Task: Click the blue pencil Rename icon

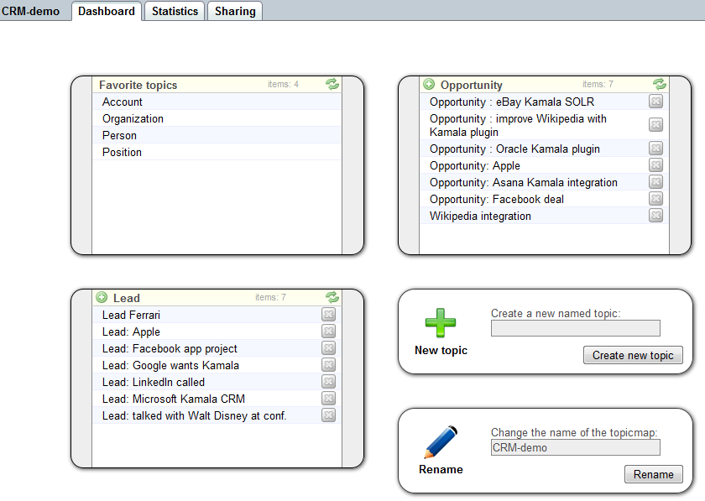Action: click(x=441, y=442)
